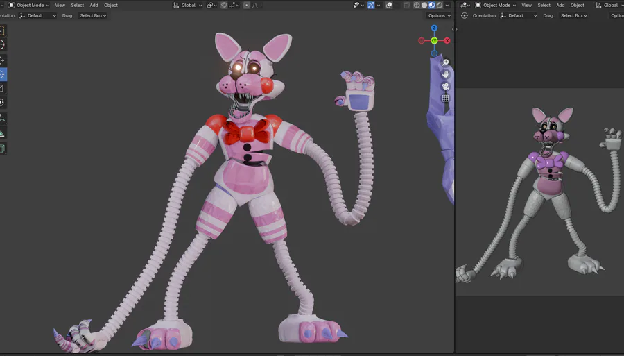This screenshot has width=624, height=356.
Task: Expand gizmo options dropdown arrow
Action: point(379,5)
